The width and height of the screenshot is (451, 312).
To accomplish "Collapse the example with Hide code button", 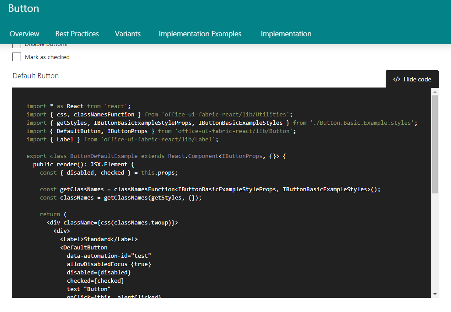I will pyautogui.click(x=412, y=79).
